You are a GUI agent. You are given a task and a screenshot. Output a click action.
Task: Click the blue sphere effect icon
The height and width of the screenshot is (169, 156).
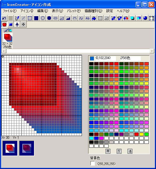(x=145, y=18)
